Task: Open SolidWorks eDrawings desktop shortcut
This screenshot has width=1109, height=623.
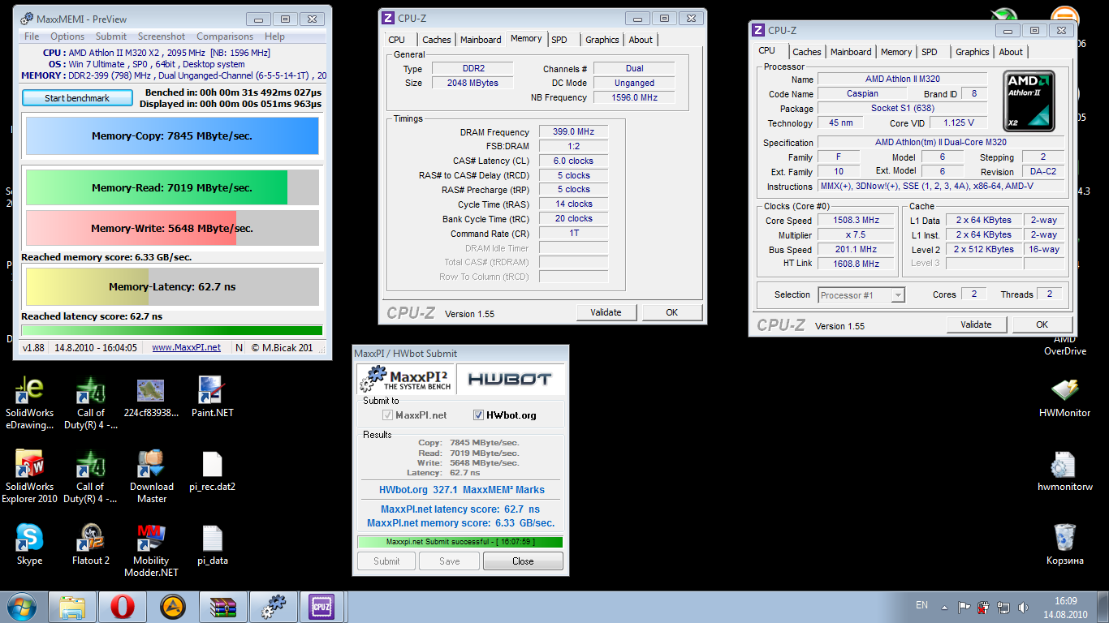Action: (x=29, y=403)
